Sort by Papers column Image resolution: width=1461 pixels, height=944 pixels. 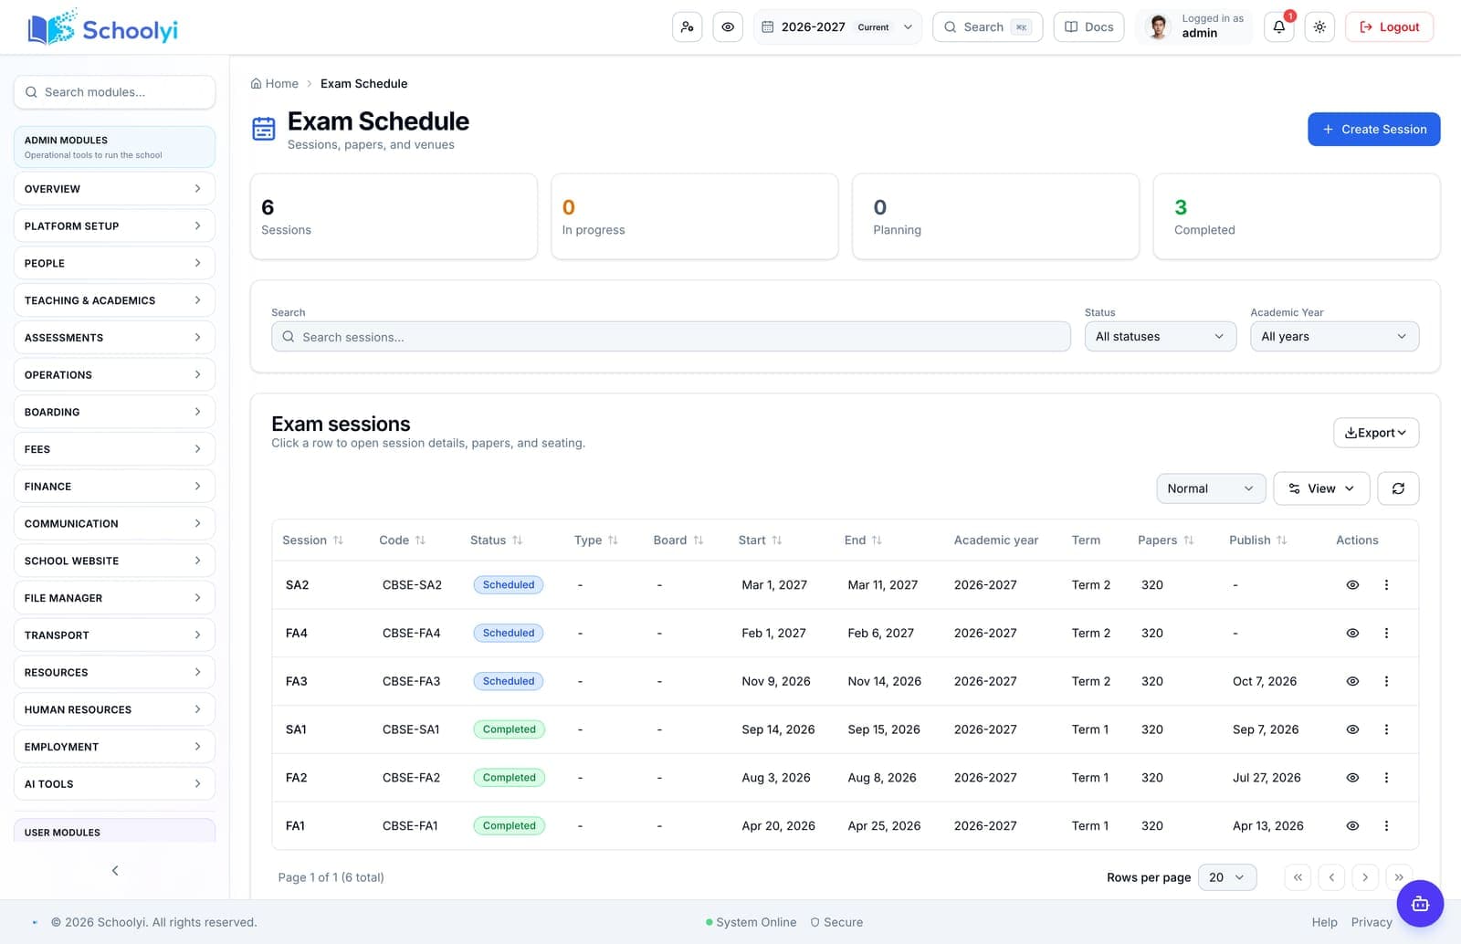(1165, 540)
